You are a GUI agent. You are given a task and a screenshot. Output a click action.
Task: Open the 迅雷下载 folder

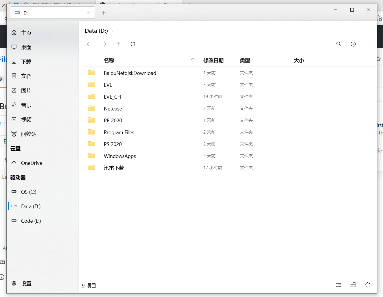[x=114, y=168]
